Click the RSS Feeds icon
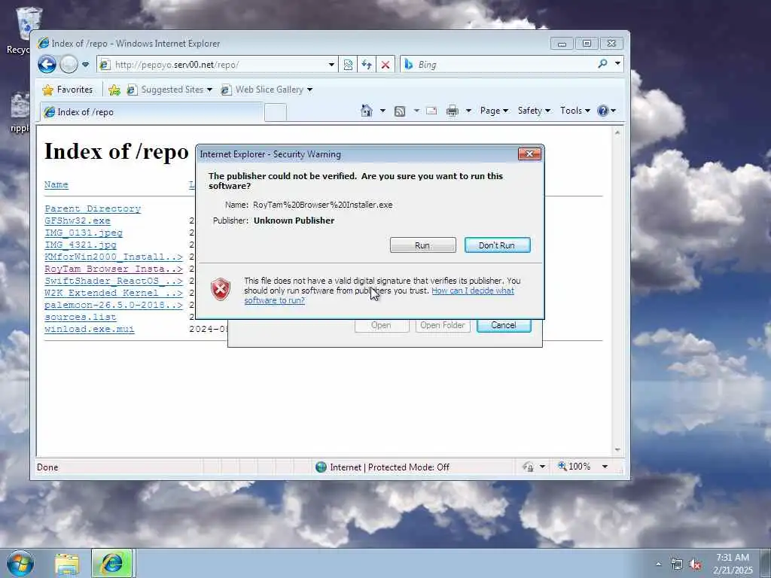 401,111
